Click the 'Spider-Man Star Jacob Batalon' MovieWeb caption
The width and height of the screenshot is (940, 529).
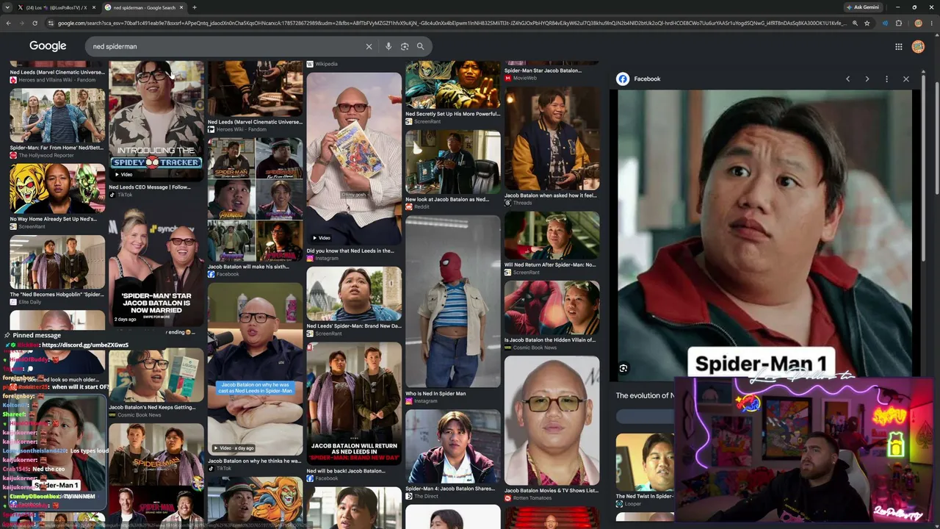click(543, 71)
